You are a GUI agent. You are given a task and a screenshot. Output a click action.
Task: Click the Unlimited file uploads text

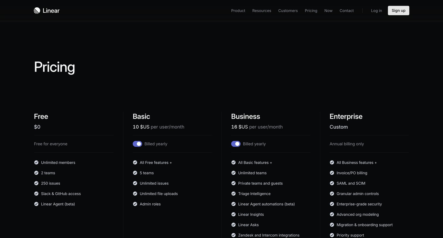(x=159, y=194)
